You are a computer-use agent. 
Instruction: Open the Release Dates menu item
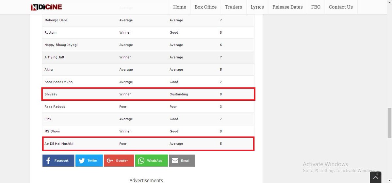[287, 7]
